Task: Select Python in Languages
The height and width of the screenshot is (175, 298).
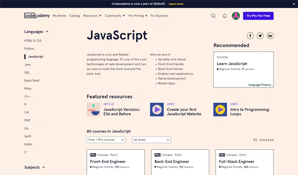Action: click(x=29, y=49)
